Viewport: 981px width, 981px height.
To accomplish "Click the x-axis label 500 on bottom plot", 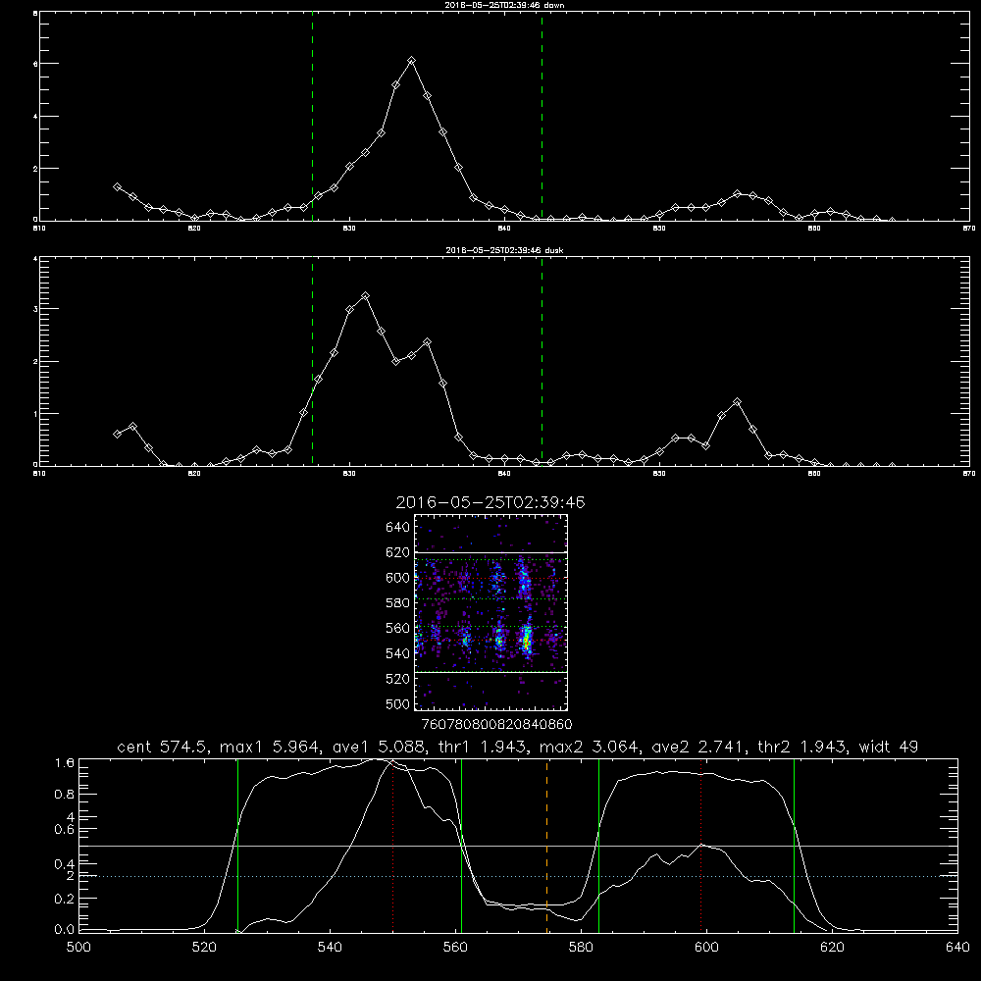I will [x=78, y=948].
